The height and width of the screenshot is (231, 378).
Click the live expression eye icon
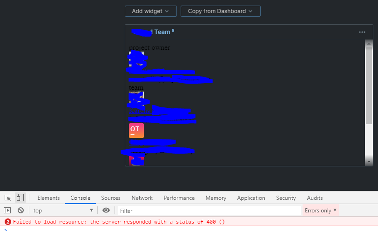point(106,210)
